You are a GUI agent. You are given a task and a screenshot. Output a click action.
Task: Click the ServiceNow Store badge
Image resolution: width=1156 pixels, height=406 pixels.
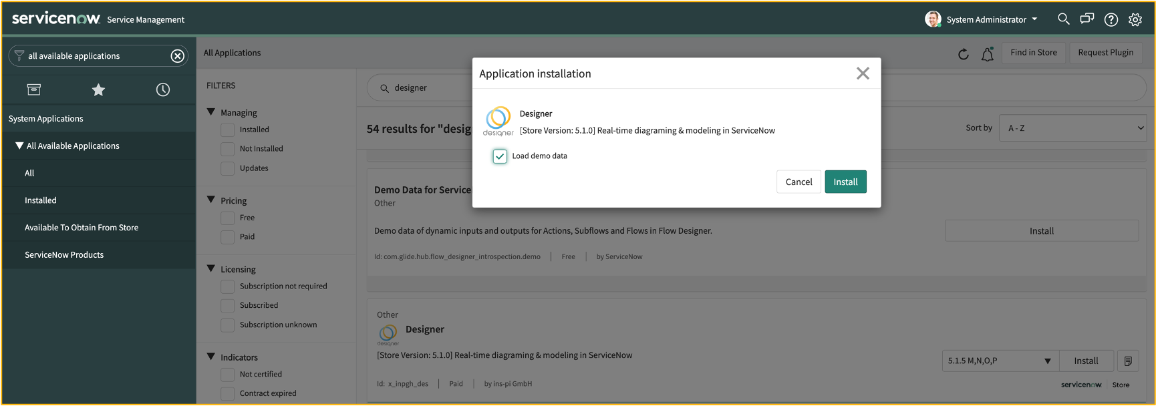tap(1095, 385)
